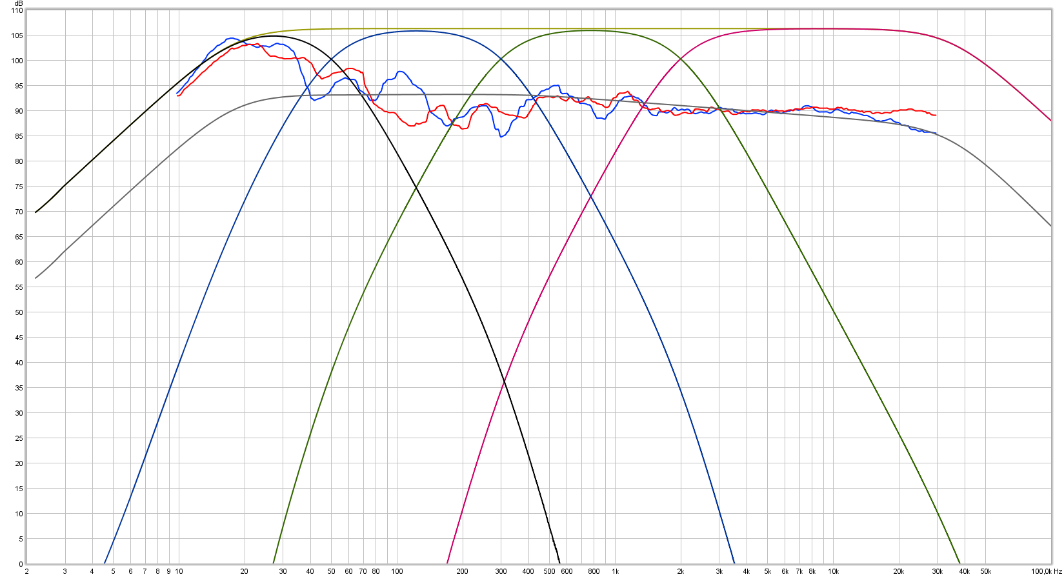Viewport: 1064px width, 577px height.
Task: Click the "2k" label on the frequency axis
Action: 680,571
